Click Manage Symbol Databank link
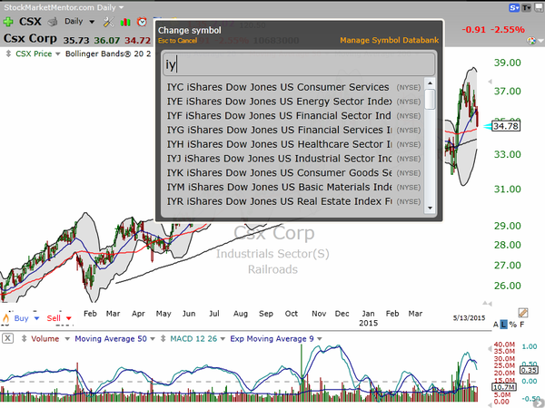The height and width of the screenshot is (408, 545). coord(390,40)
